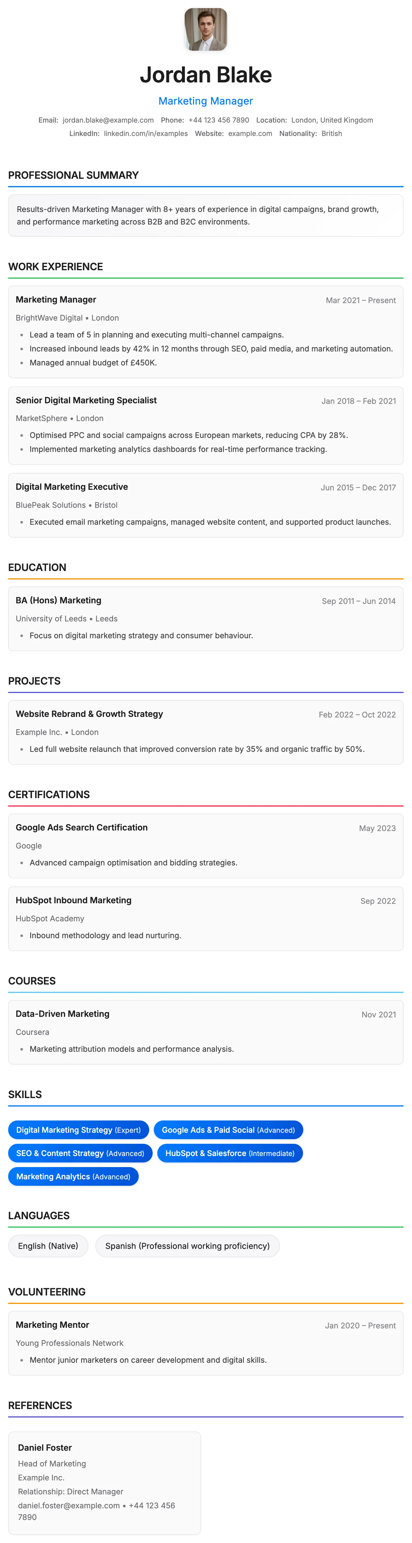Click the Senior Digital Marketing Specialist entry

click(86, 400)
